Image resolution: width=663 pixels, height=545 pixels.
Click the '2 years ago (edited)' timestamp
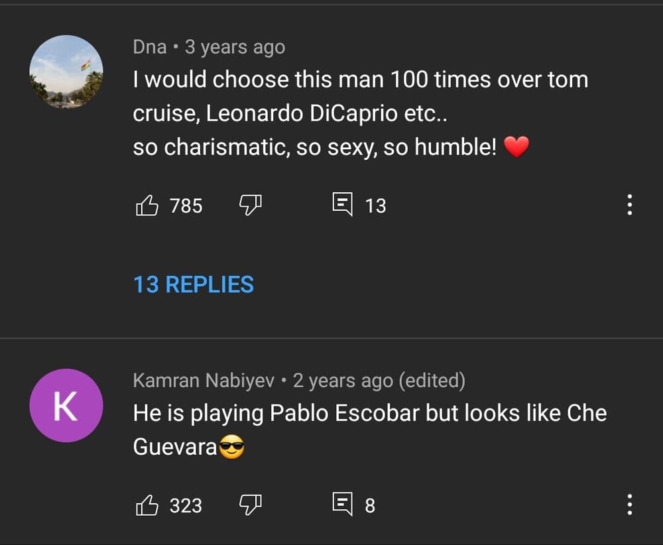pyautogui.click(x=379, y=381)
